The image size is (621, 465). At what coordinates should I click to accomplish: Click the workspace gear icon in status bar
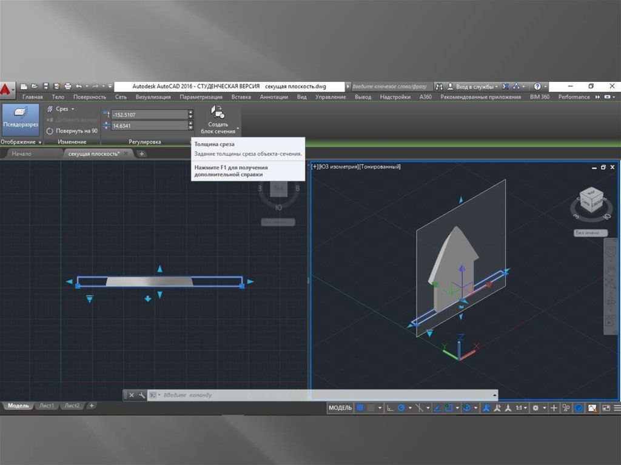535,408
